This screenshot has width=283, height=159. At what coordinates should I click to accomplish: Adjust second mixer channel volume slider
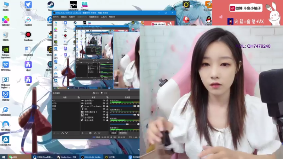[x=123, y=115]
